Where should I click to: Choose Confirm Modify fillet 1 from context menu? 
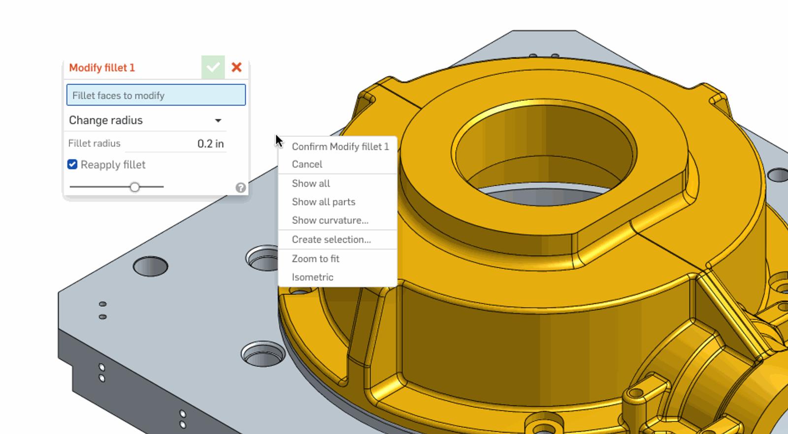(340, 146)
